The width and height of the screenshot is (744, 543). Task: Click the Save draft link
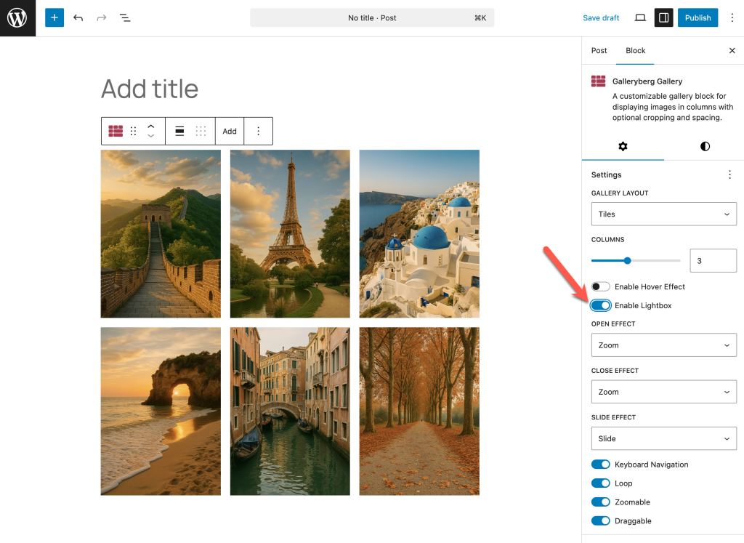(x=601, y=17)
